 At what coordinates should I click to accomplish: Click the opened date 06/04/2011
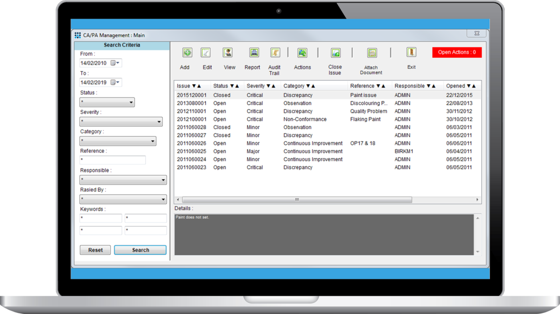[x=459, y=151]
